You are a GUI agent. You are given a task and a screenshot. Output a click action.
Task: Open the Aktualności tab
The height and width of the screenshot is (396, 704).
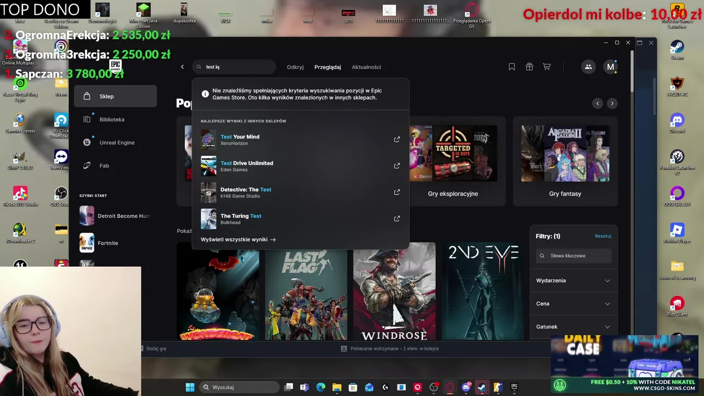[x=366, y=67]
